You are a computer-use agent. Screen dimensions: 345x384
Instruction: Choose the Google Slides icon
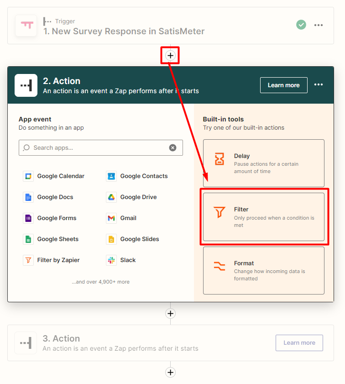pos(111,239)
